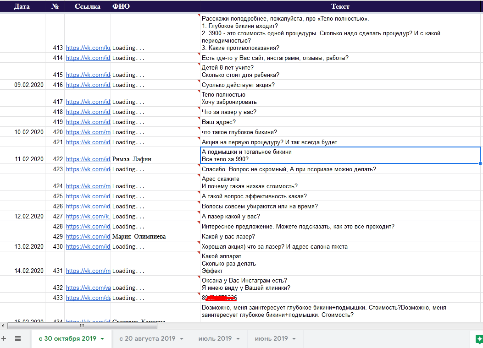Select cell starting 'Расскажи поподробнее, пожалуйста'
Image resolution: width=483 pixels, height=348 pixels.
340,33
